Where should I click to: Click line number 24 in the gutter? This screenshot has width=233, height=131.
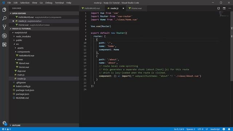click(x=85, y=89)
